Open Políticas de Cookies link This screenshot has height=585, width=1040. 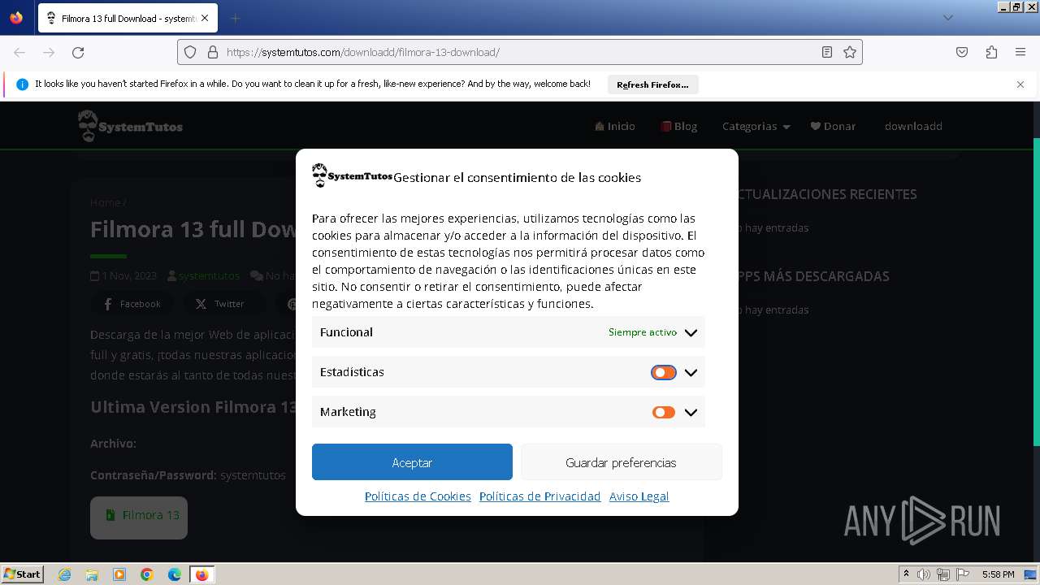[418, 496]
